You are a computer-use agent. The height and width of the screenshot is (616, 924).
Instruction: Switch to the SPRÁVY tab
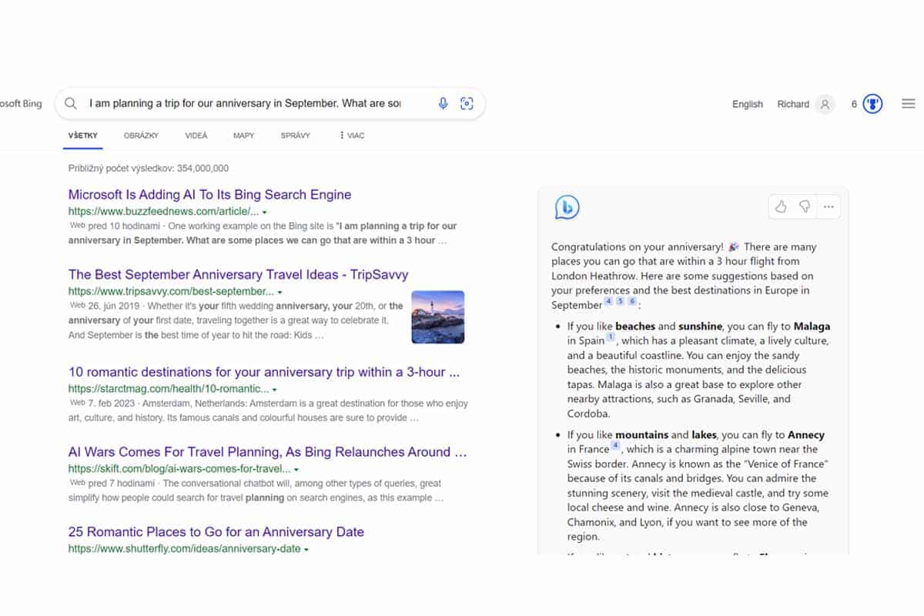click(296, 136)
